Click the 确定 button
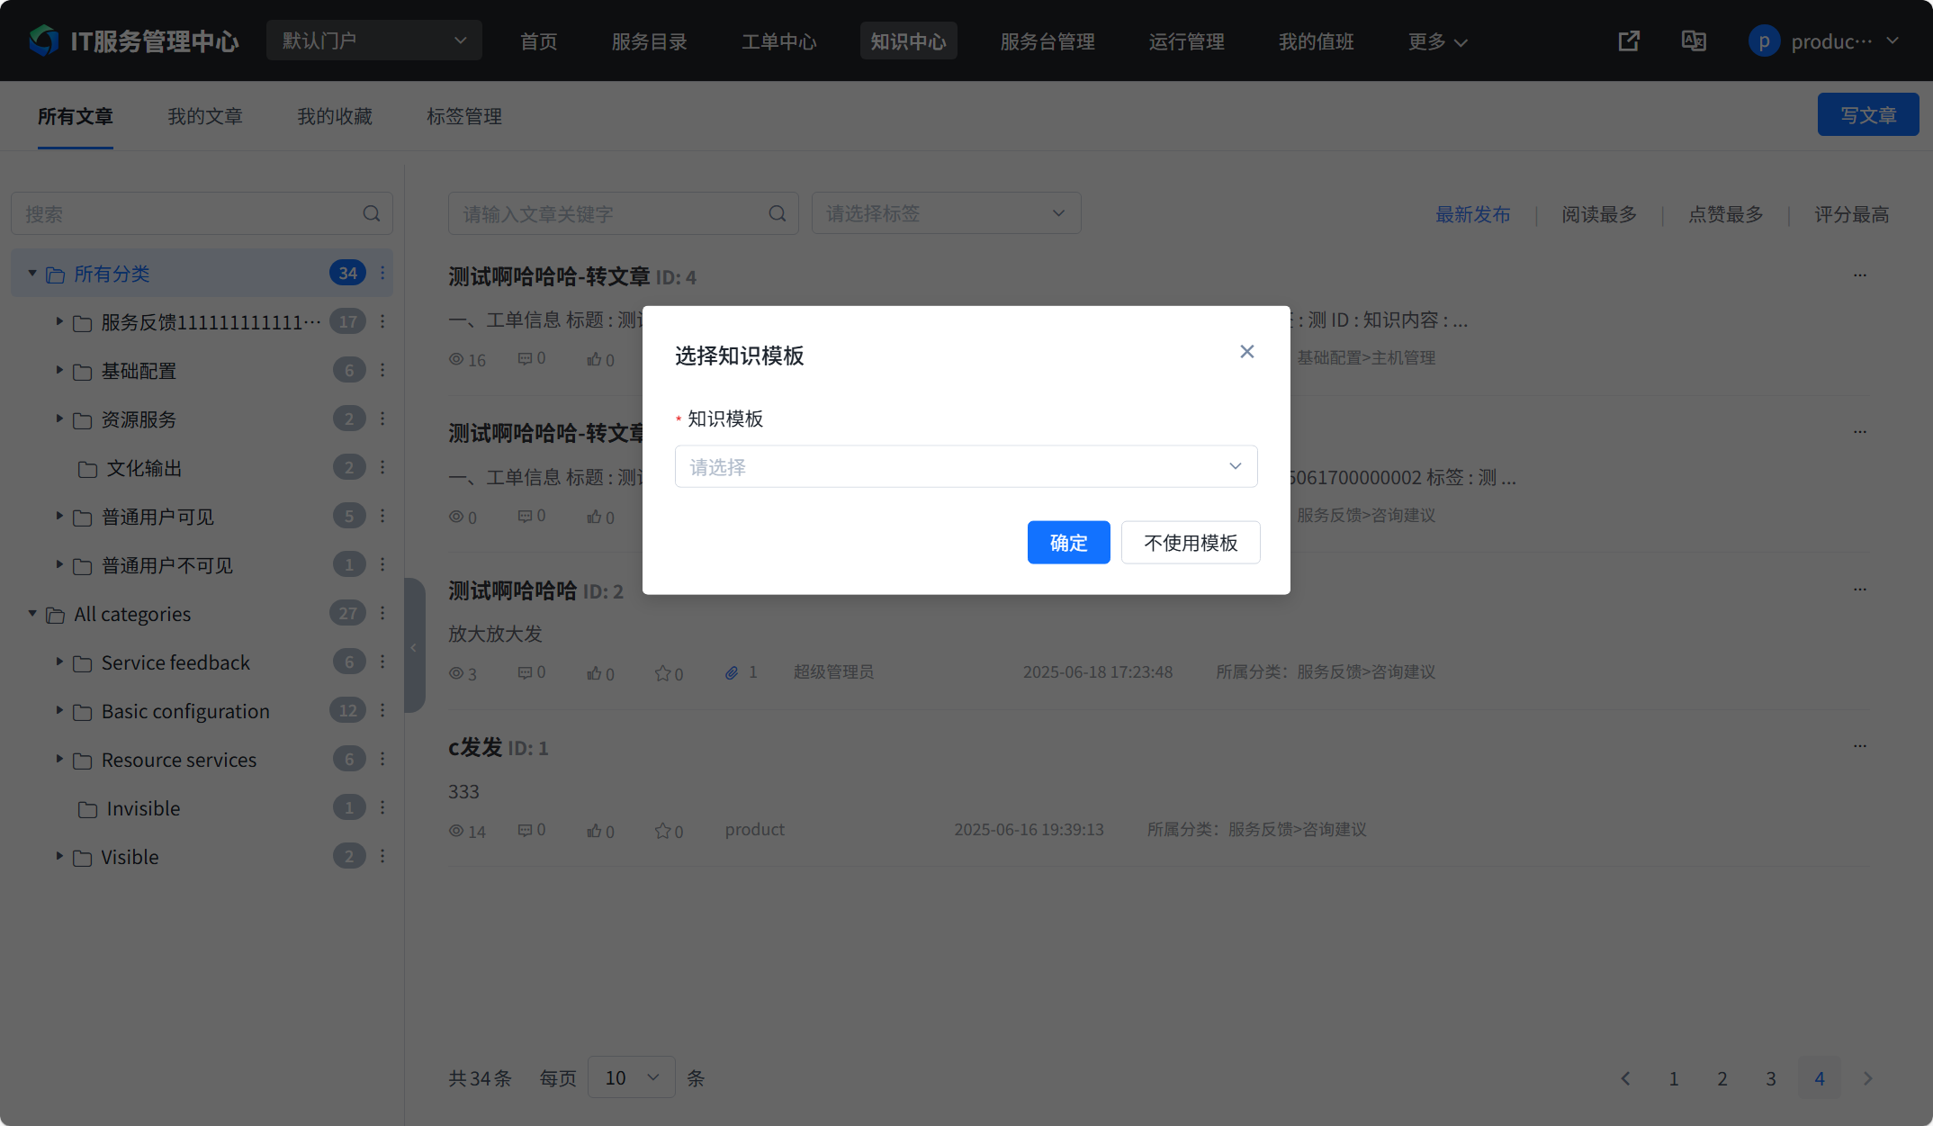Screen dimensions: 1933x1126 [x=1068, y=543]
